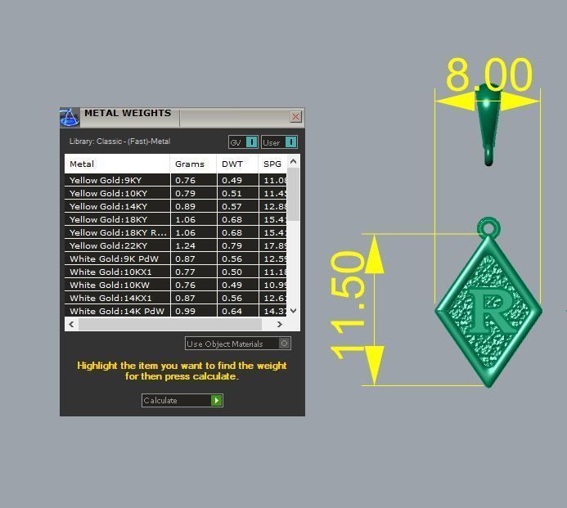The height and width of the screenshot is (508, 567).
Task: Click the SPG column header
Action: 272,164
